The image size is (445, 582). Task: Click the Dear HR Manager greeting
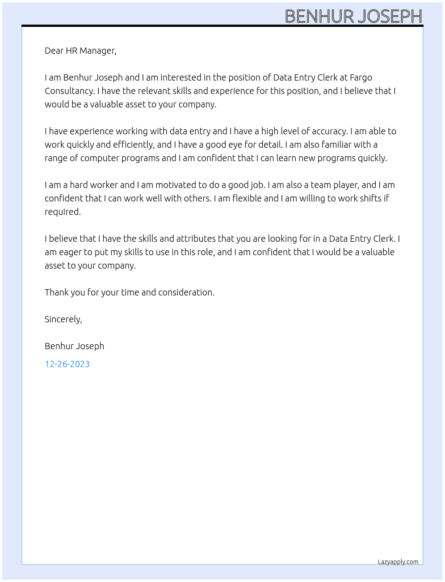(80, 51)
